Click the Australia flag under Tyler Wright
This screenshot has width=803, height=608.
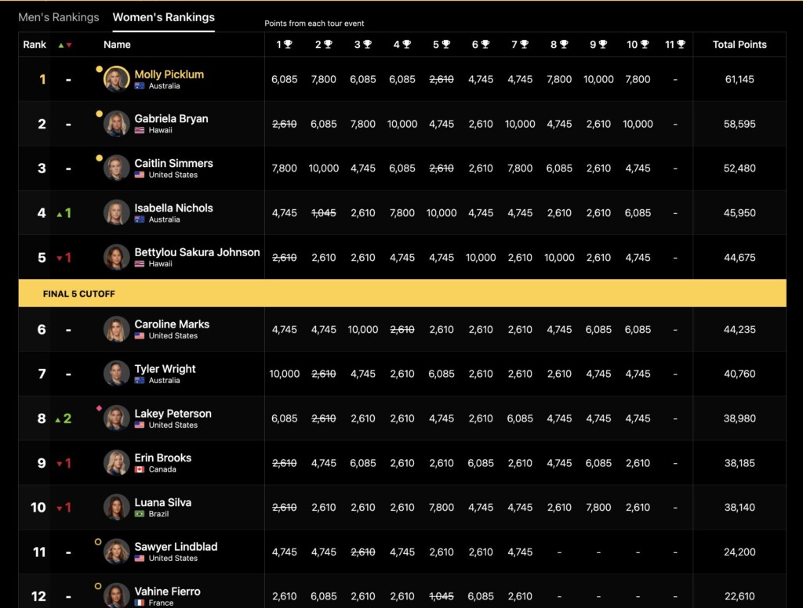(x=140, y=380)
